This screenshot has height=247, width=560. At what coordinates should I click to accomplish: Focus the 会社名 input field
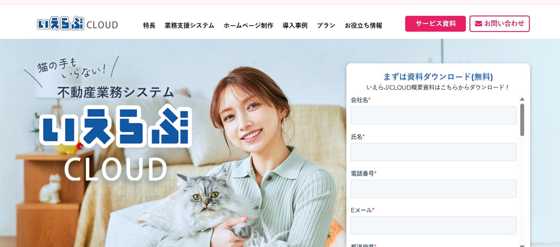click(434, 115)
